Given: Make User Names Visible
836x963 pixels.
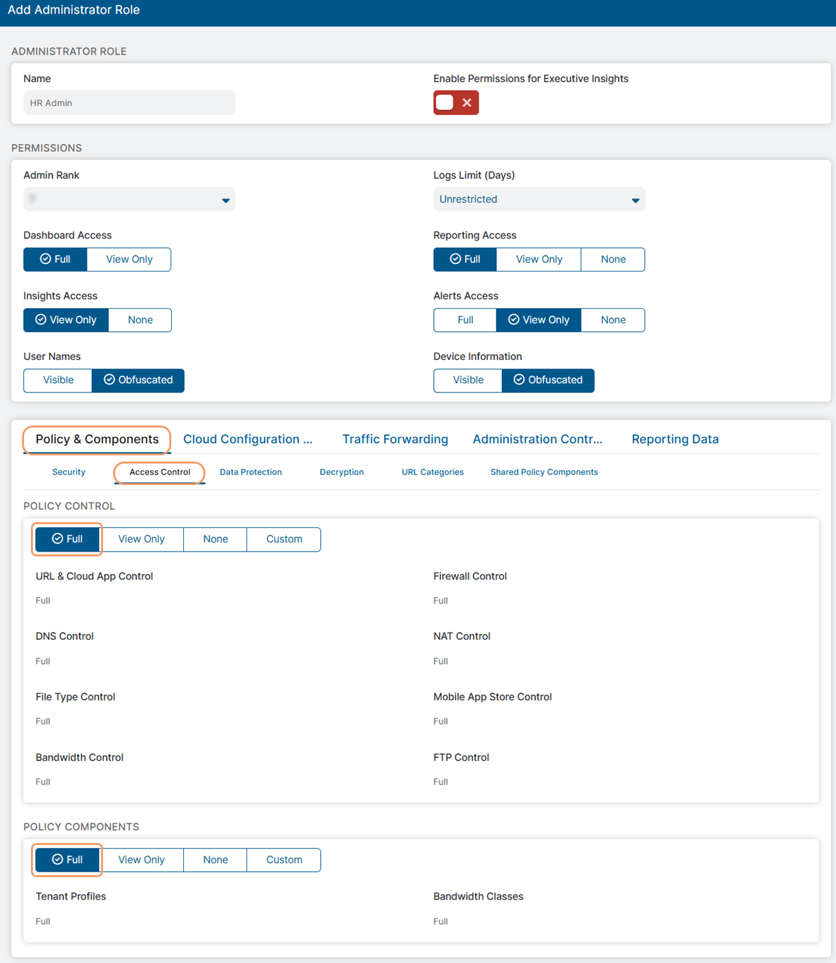Looking at the screenshot, I should (58, 380).
